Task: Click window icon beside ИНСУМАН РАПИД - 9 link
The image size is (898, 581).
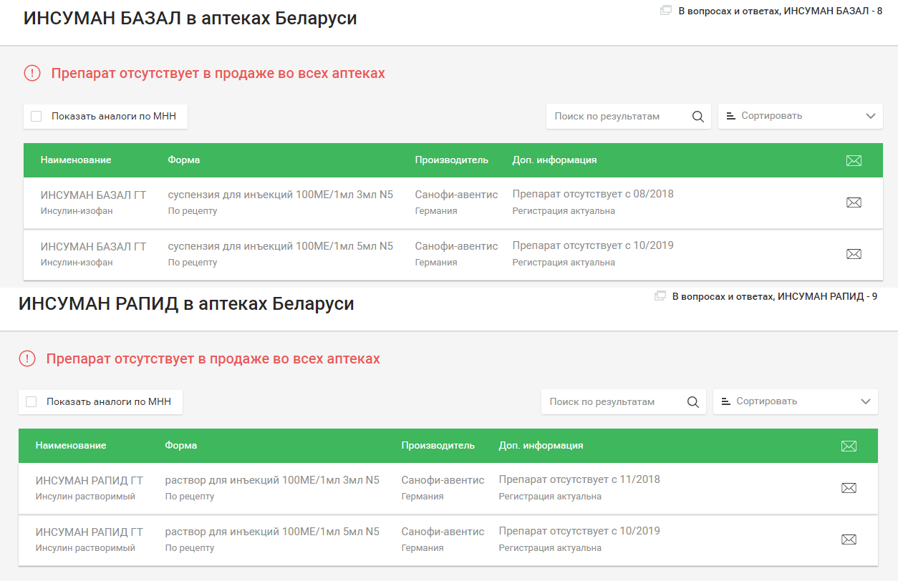Action: pos(660,296)
